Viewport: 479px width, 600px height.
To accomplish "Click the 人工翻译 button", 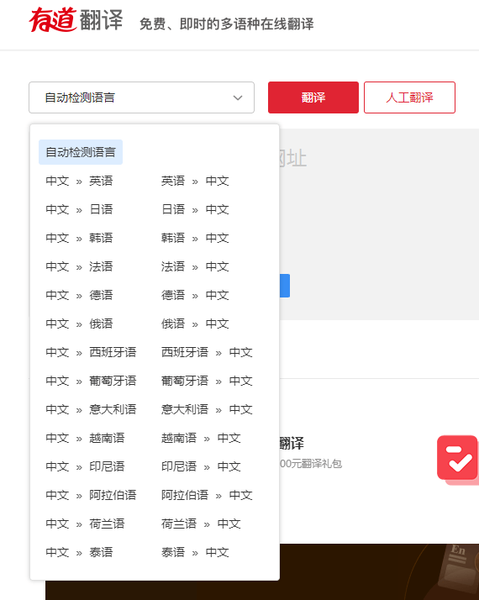I will [409, 97].
